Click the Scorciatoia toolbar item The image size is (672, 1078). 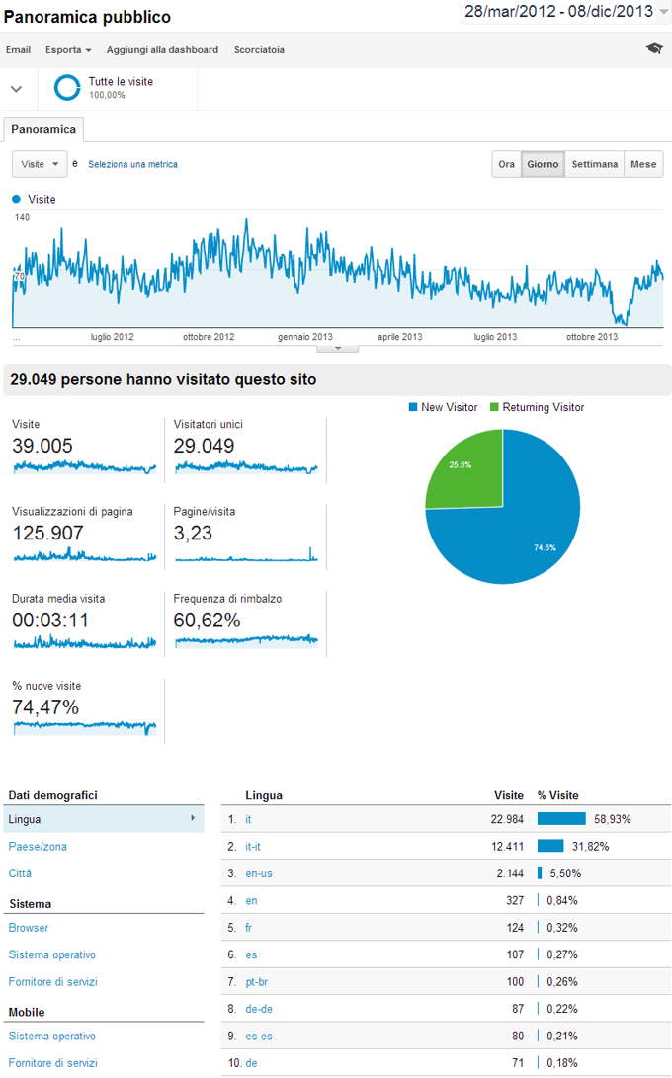pos(259,49)
